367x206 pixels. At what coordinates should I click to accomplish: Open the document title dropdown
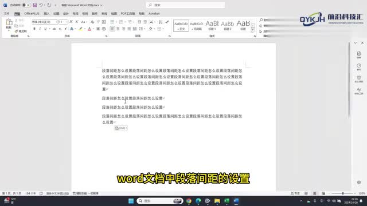pos(101,5)
